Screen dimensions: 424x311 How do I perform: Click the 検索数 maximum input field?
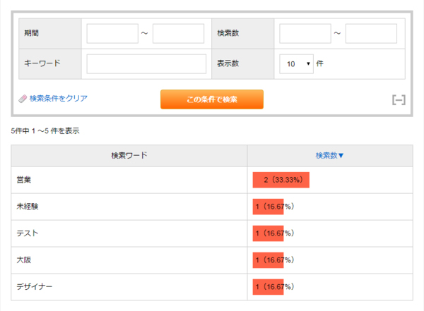click(x=371, y=33)
